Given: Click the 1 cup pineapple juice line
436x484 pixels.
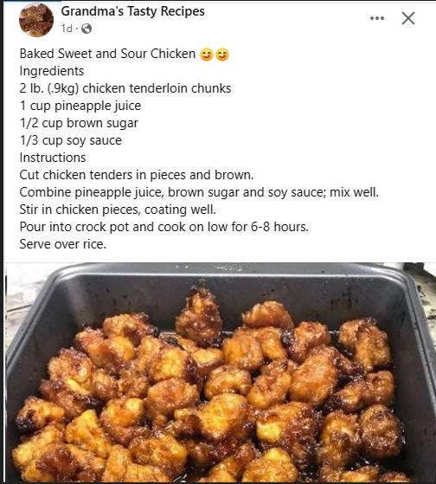Looking at the screenshot, I should click(x=80, y=106).
